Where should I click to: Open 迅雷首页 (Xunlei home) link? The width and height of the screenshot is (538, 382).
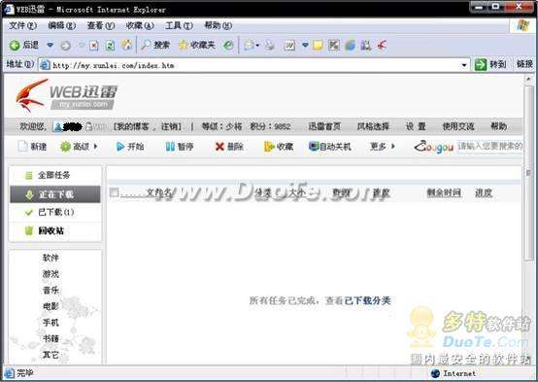point(324,126)
